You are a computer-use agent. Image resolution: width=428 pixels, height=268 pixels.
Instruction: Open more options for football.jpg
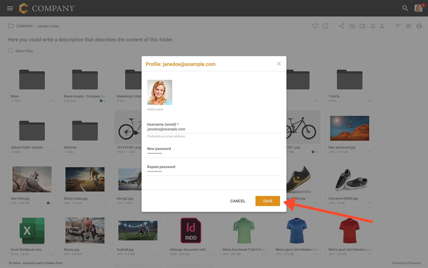click(x=157, y=254)
